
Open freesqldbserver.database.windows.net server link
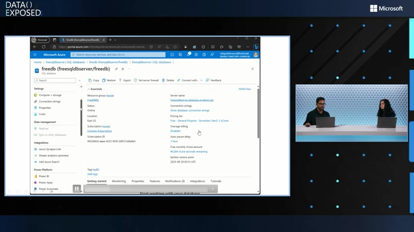coord(192,100)
